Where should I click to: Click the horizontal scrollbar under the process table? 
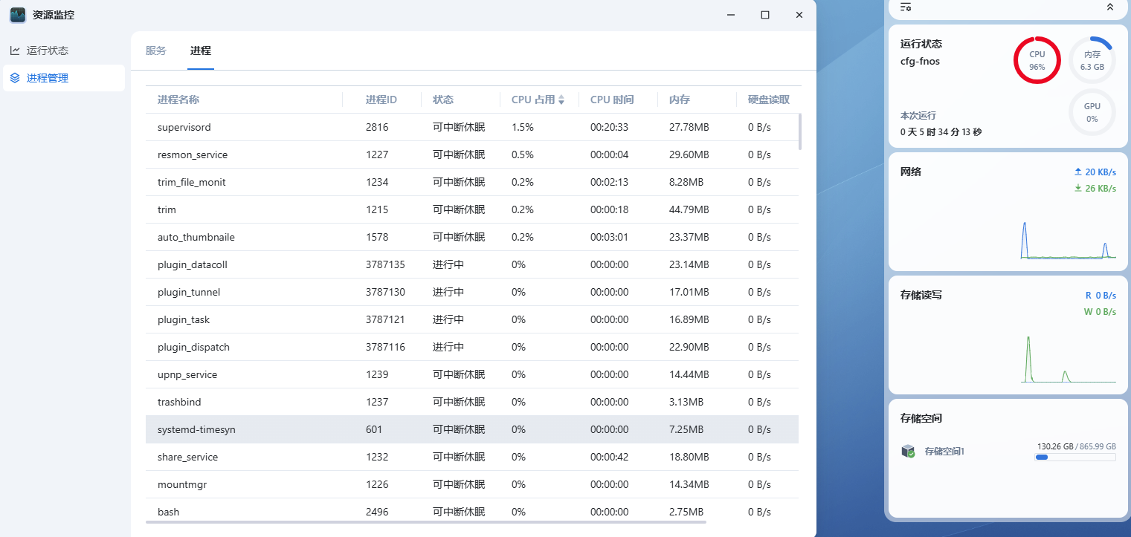[x=426, y=522]
